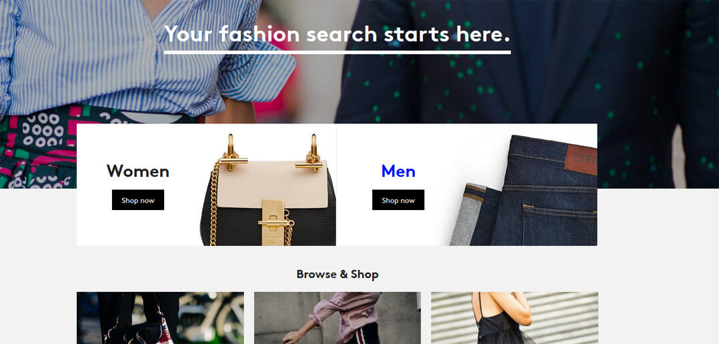This screenshot has height=344, width=719.
Task: Click Shop now under Men
Action: [398, 200]
